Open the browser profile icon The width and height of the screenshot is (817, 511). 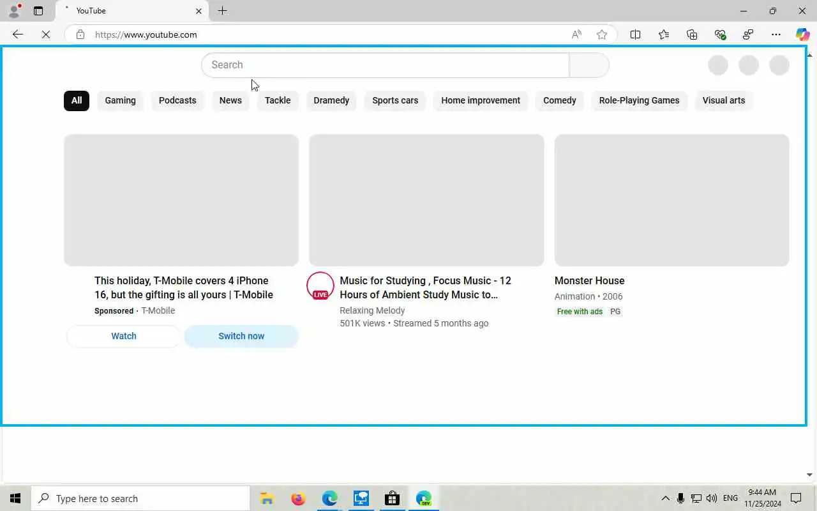pyautogui.click(x=14, y=11)
